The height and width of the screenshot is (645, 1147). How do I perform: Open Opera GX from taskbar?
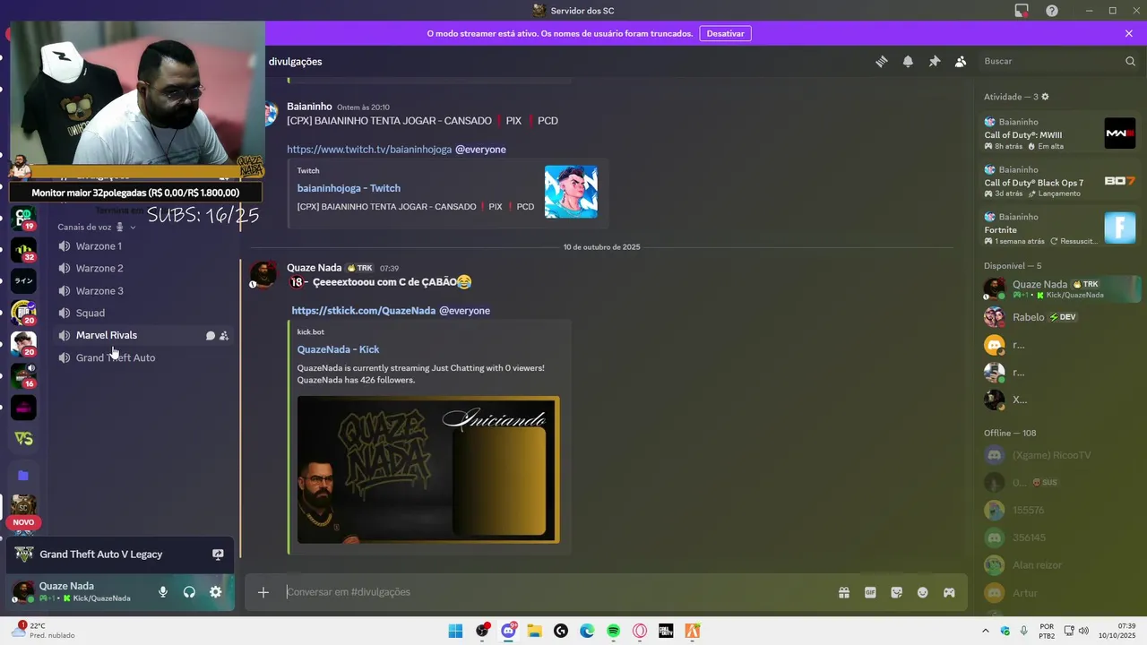[x=640, y=631]
